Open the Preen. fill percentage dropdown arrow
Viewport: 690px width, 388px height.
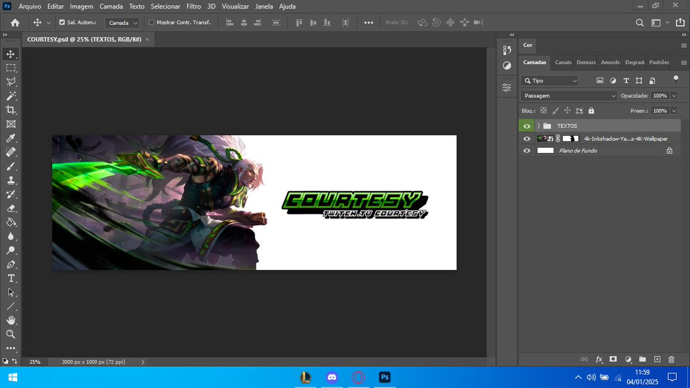[x=674, y=111]
